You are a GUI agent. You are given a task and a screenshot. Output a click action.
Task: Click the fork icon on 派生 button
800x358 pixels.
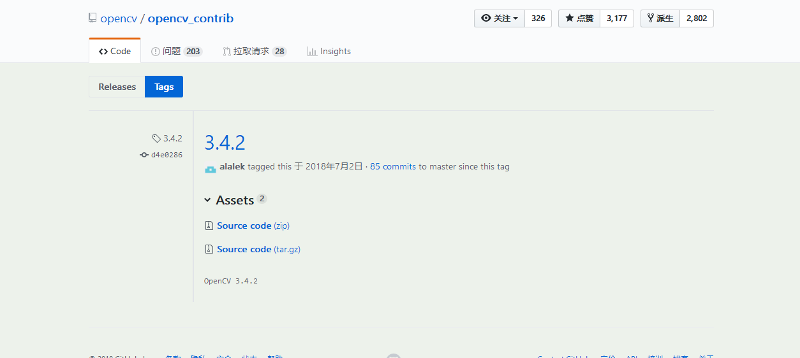click(651, 18)
